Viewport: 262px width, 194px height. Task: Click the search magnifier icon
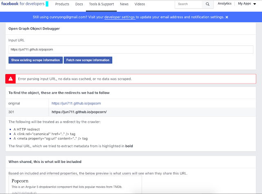(x=208, y=4)
